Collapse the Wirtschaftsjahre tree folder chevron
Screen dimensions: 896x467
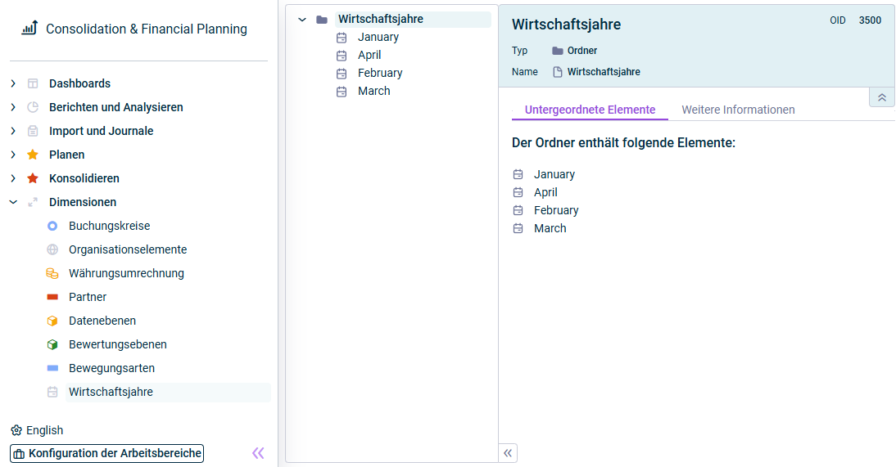(302, 20)
